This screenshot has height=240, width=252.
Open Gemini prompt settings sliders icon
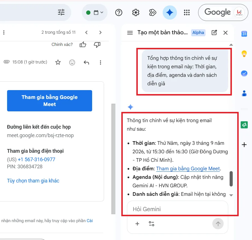151,224
